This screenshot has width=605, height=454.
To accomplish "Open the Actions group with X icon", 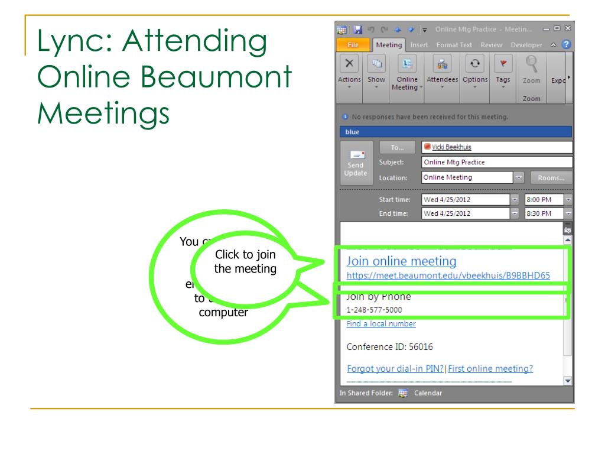I will (x=349, y=72).
